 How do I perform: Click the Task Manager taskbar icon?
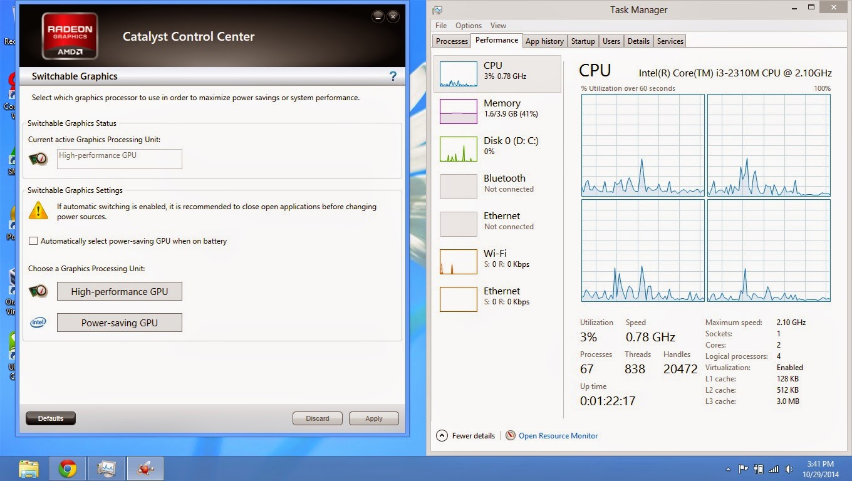pos(106,468)
